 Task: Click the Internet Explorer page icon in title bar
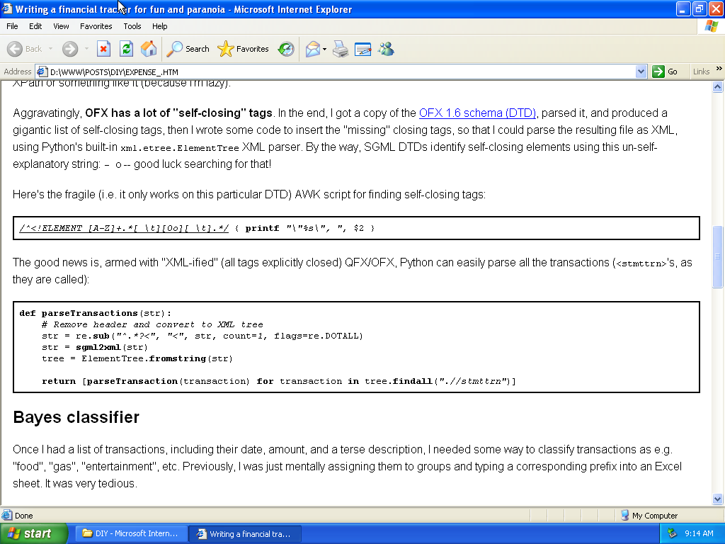[6, 9]
